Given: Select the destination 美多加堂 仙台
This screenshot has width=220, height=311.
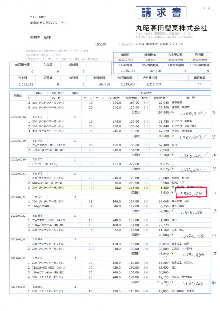Looking at the screenshot, I should (180, 201).
